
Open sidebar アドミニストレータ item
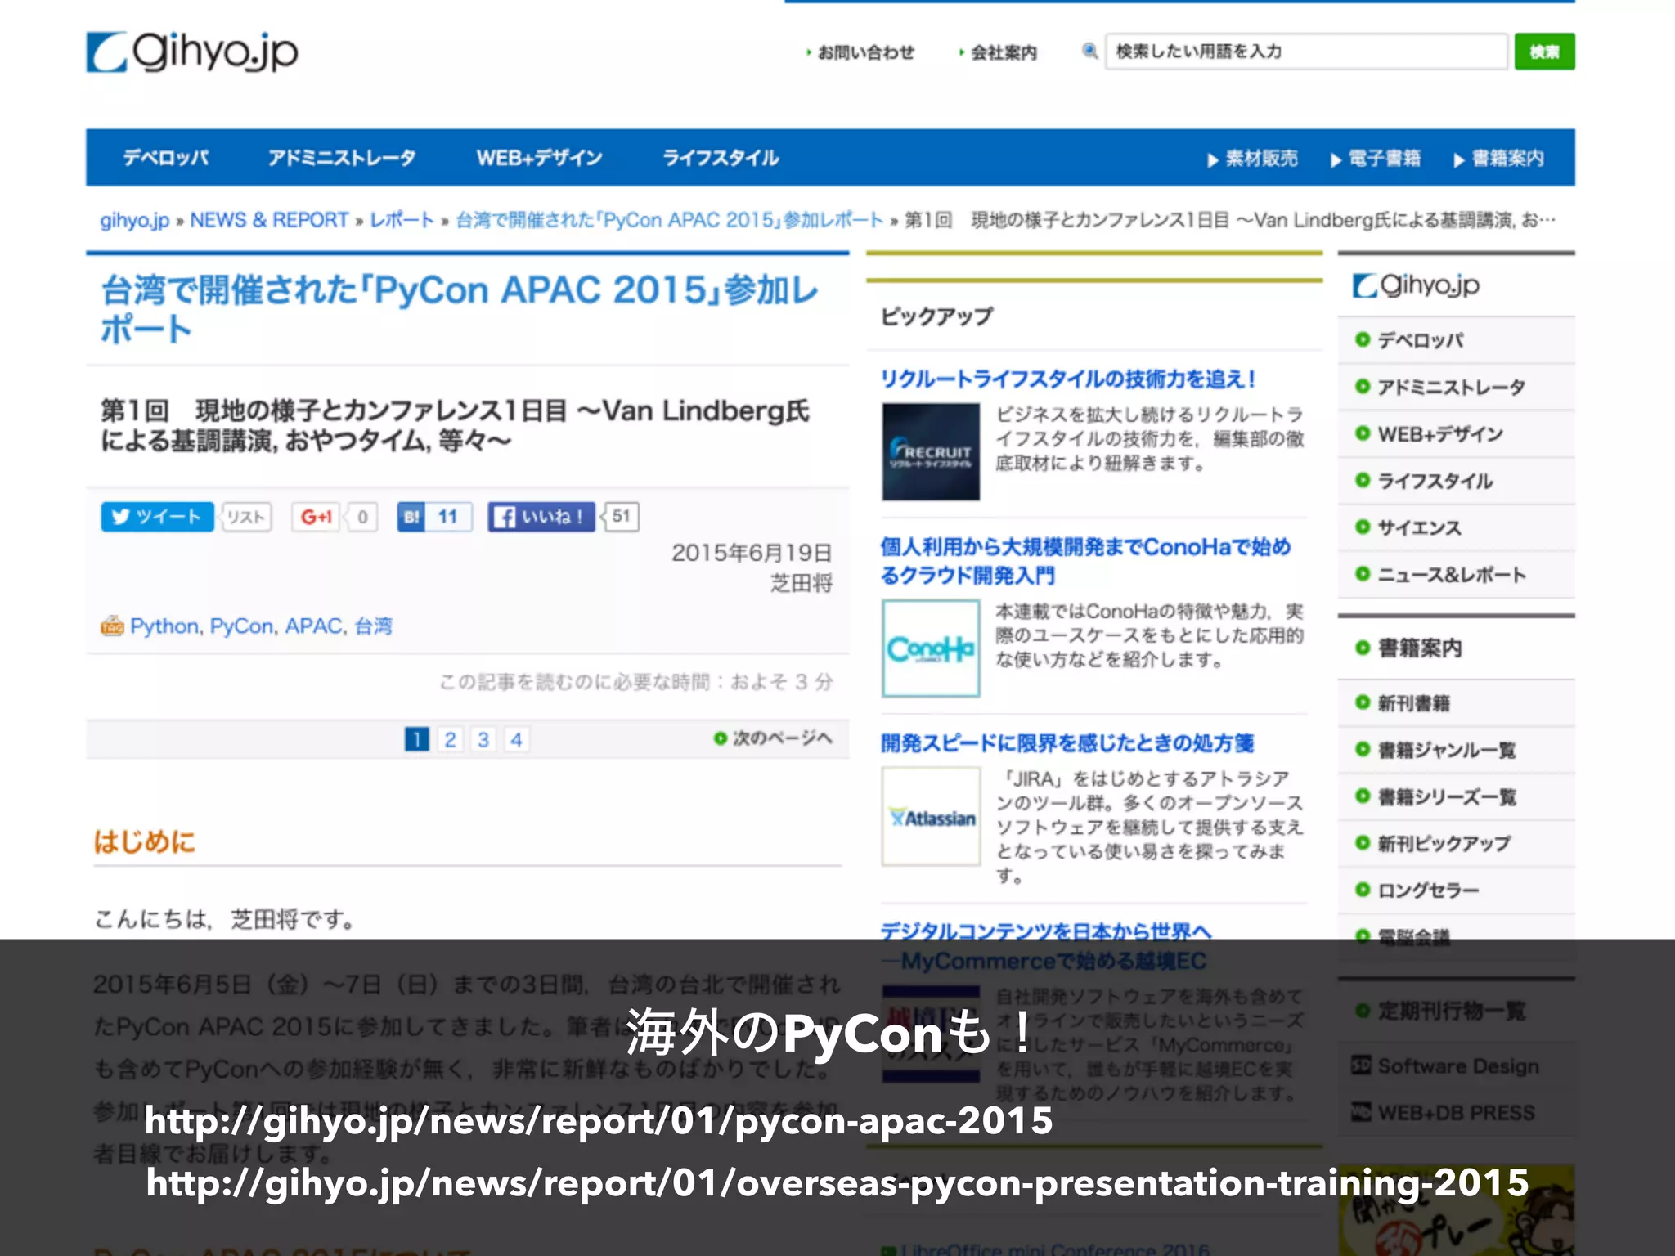click(x=1451, y=387)
